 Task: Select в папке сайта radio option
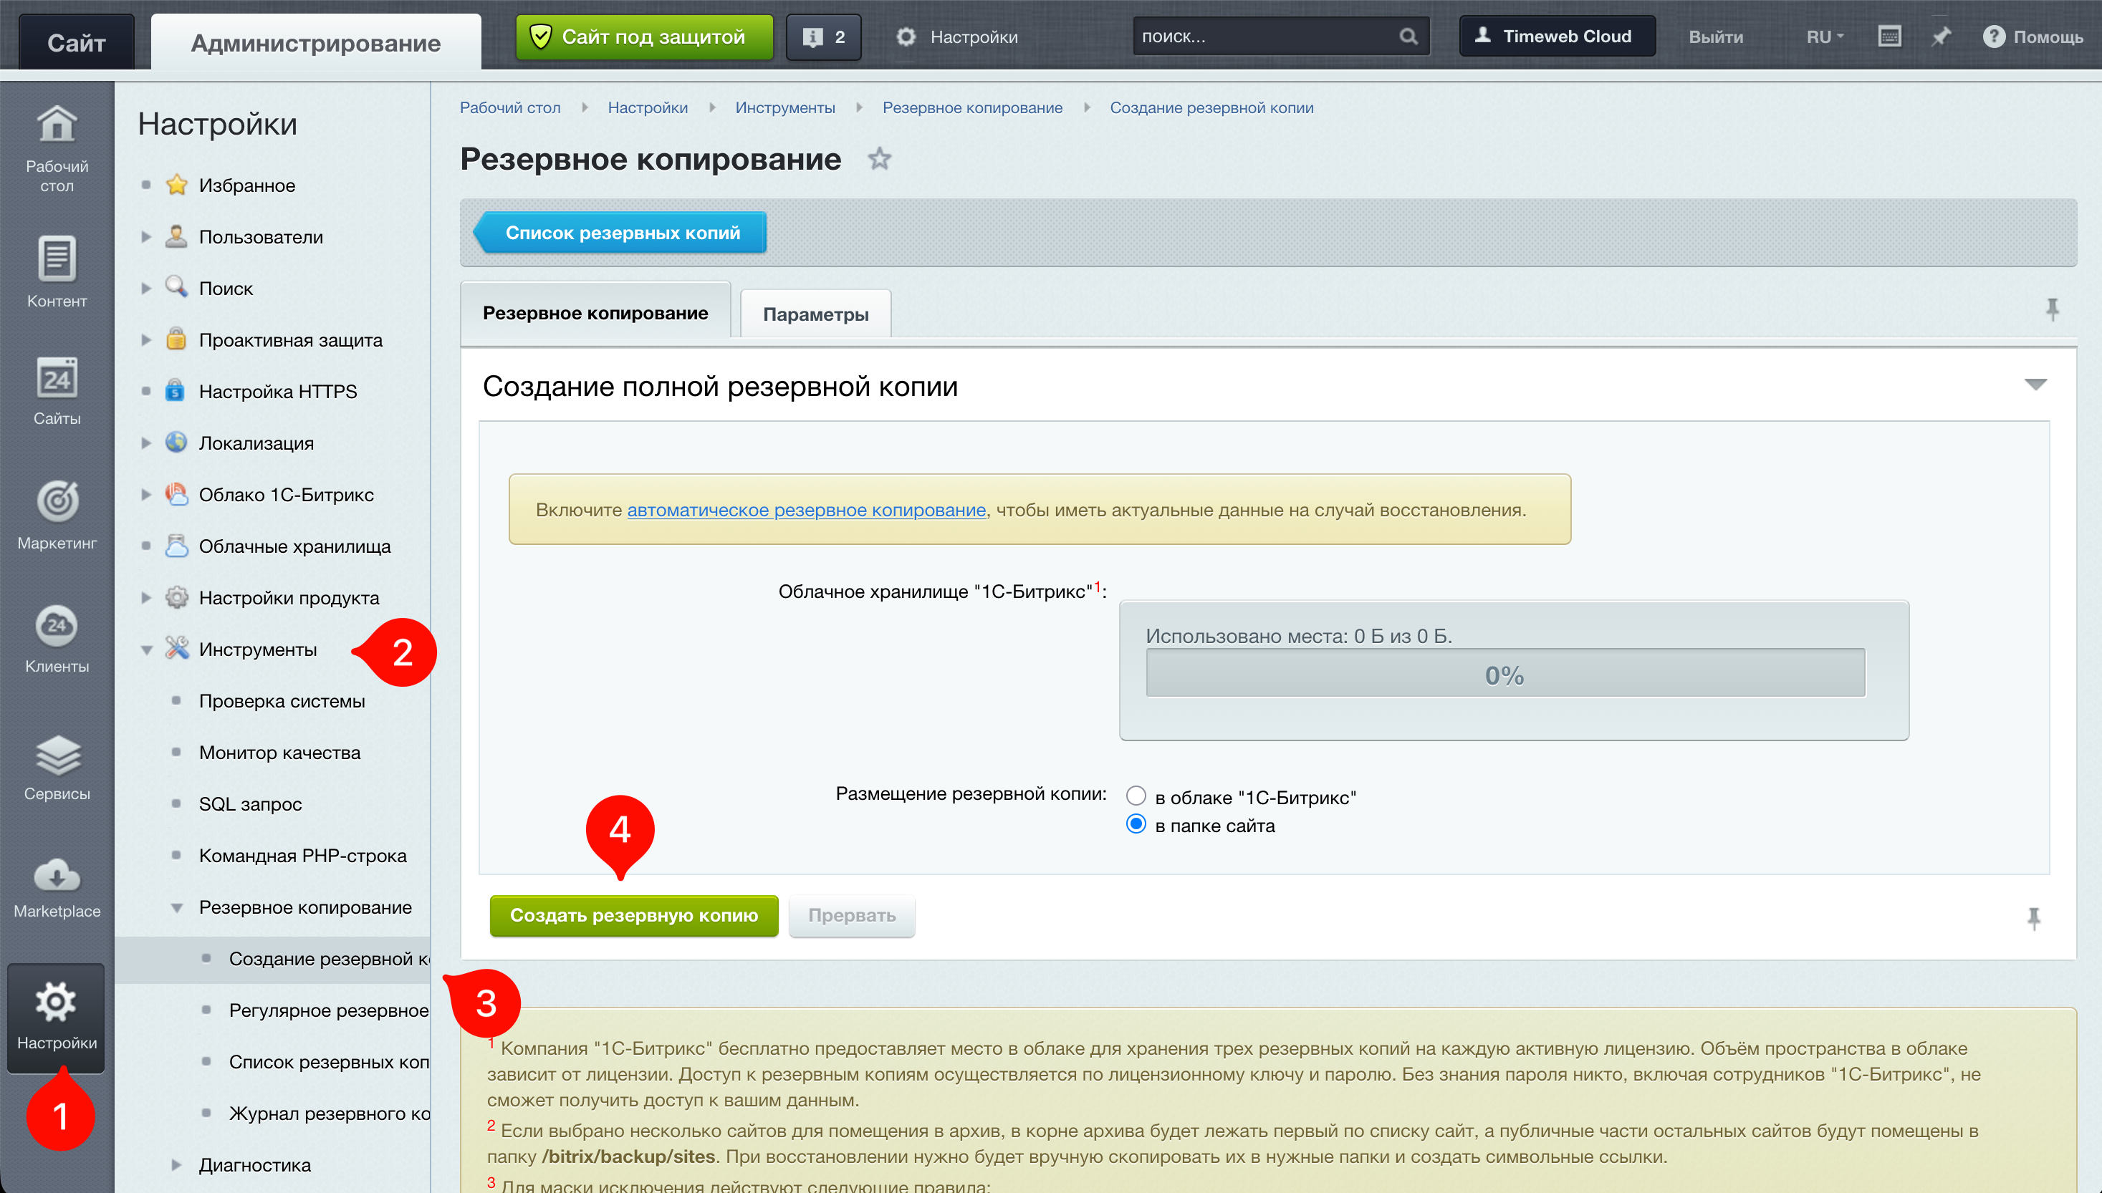[x=1136, y=824]
